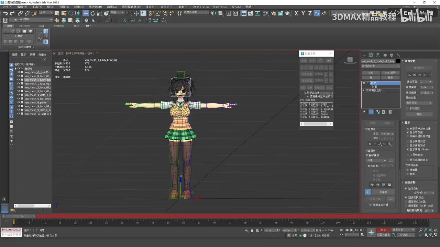Activate the Bind to Space Warp icon
The height and width of the screenshot is (247, 440).
click(34, 13)
